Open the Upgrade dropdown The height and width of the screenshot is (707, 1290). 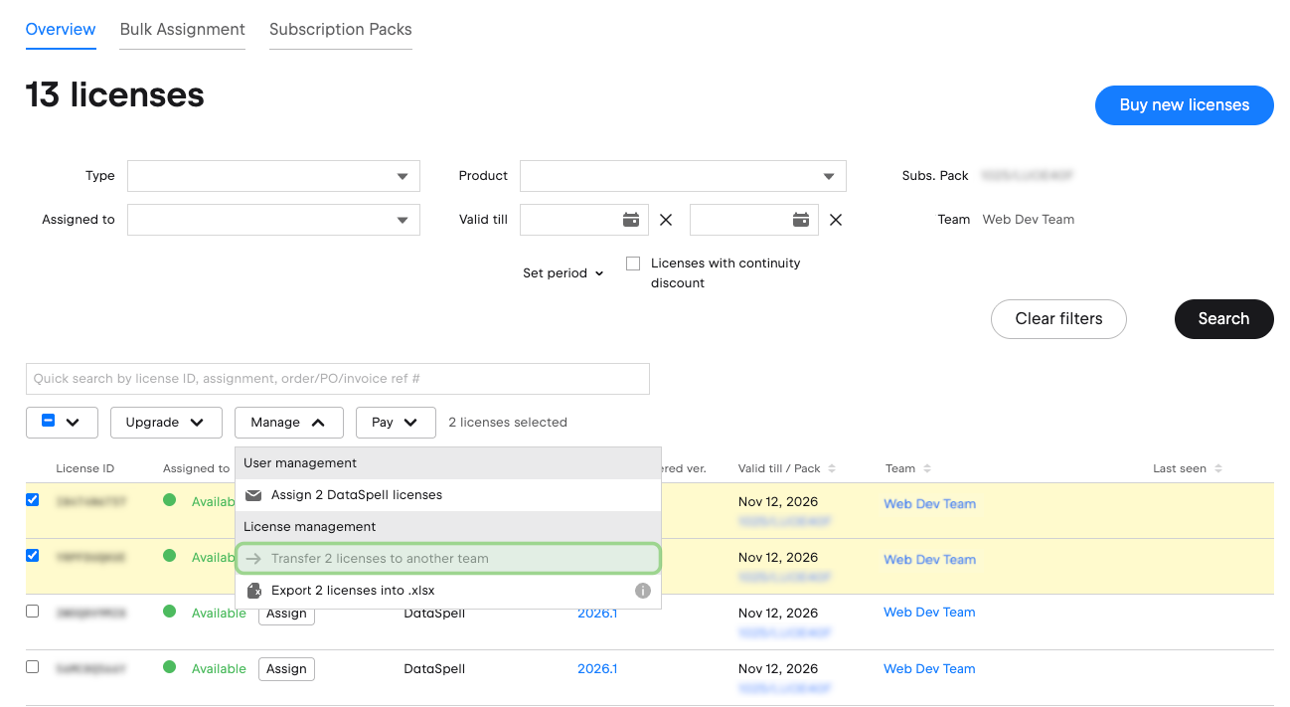click(x=165, y=422)
